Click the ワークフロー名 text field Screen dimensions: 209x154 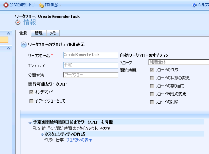(91, 55)
